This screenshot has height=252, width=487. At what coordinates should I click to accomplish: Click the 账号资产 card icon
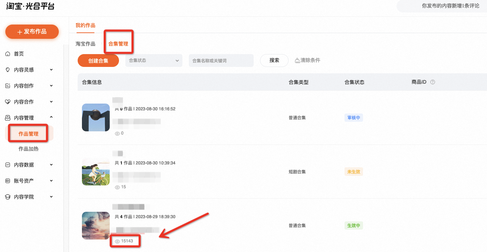[x=8, y=181]
